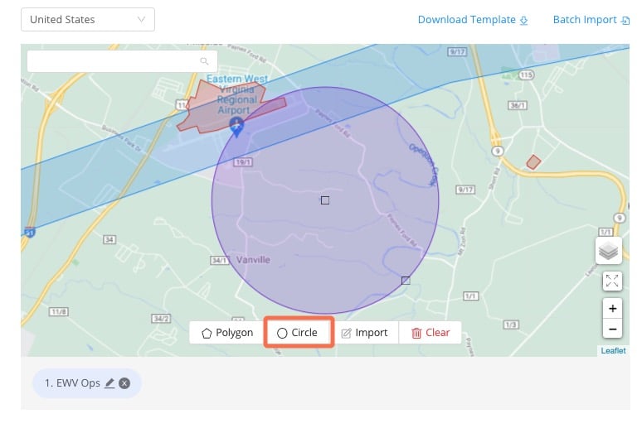Click the search magnifier icon

[x=204, y=61]
